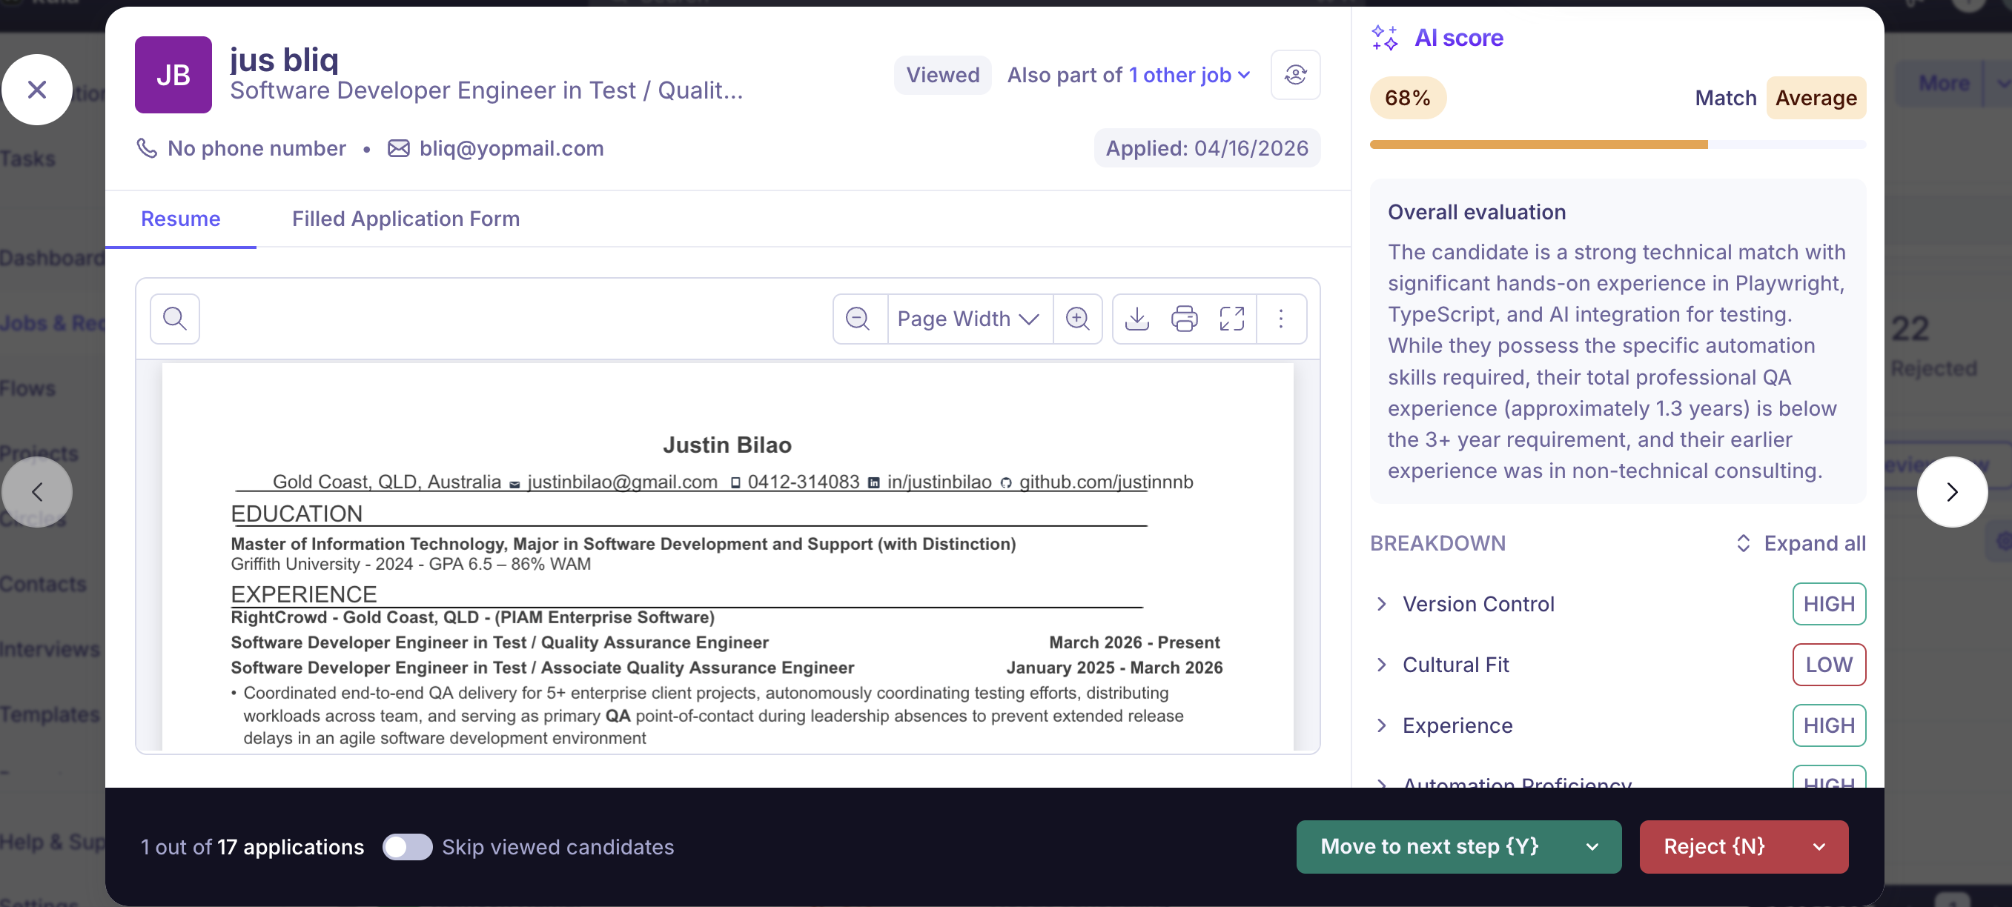Go to the next candidate arrow
The image size is (2012, 907).
click(x=1951, y=492)
